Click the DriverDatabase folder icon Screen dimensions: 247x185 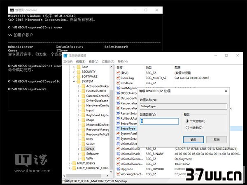pos(83,101)
